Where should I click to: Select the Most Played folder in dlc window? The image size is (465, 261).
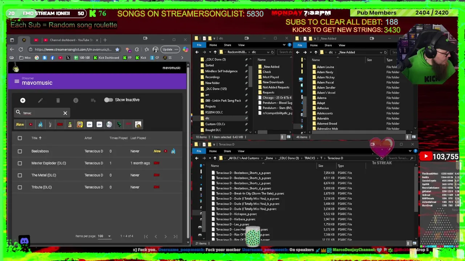[x=271, y=77]
